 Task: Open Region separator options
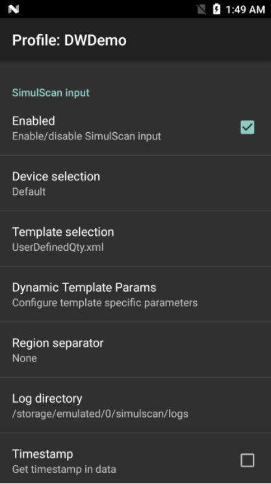click(135, 350)
